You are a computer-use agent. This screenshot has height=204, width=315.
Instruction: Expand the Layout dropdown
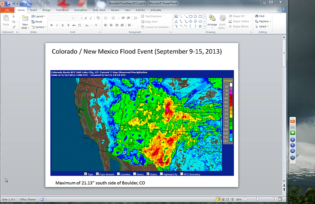(38, 16)
